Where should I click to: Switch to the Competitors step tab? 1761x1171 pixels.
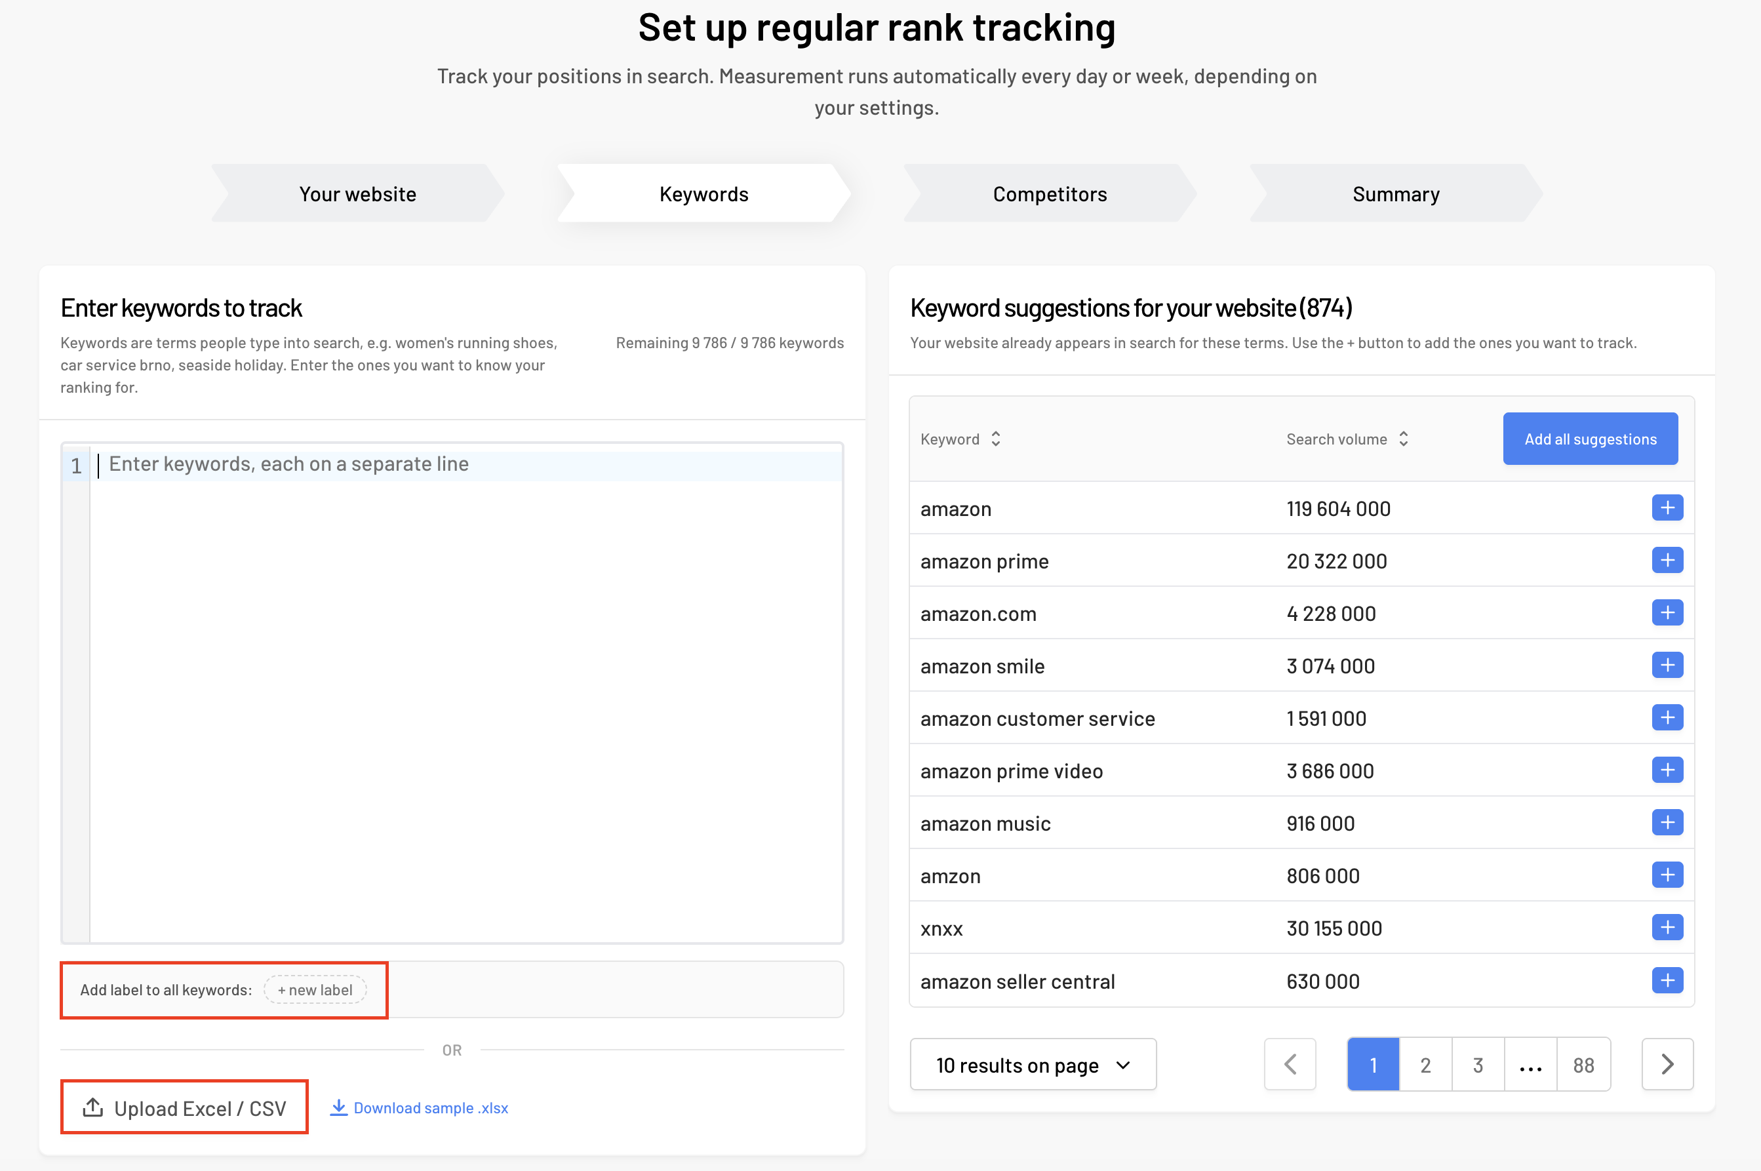point(1049,193)
